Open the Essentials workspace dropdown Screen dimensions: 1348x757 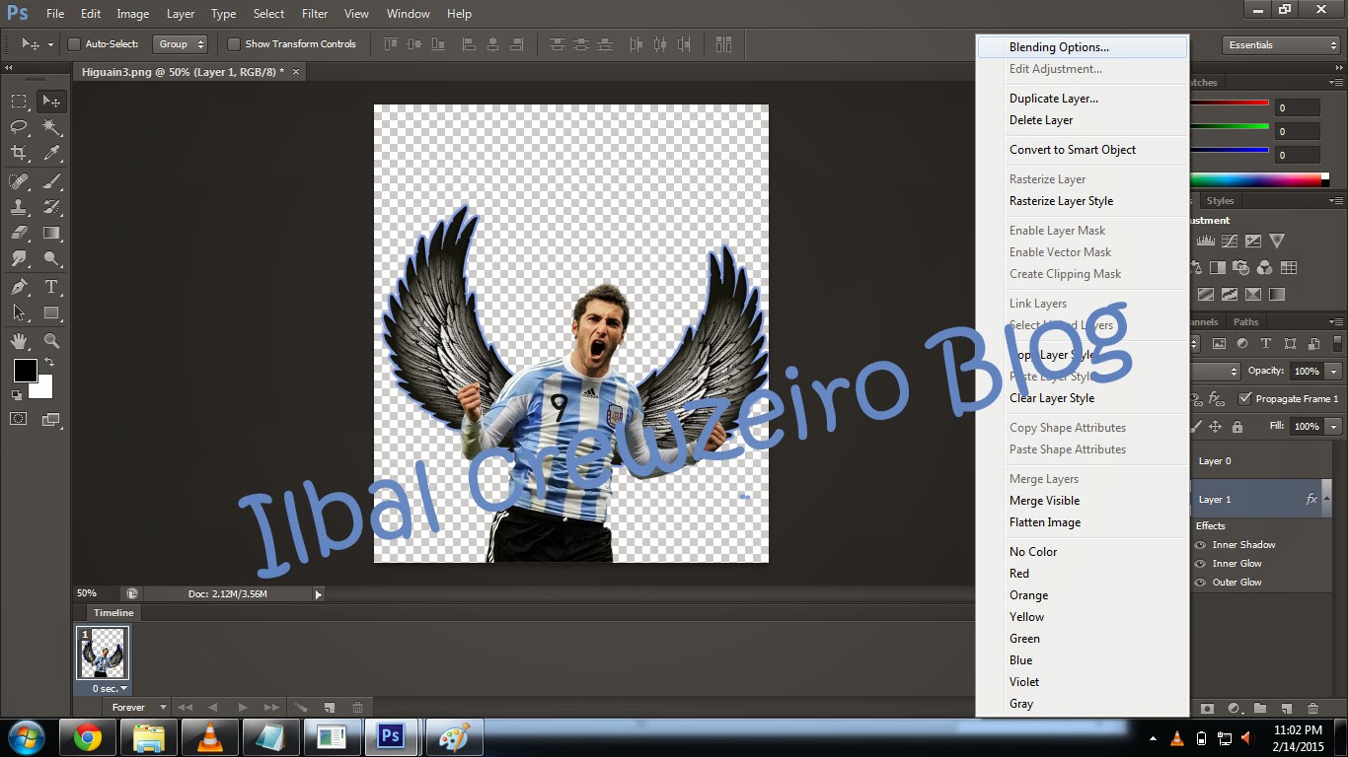point(1281,45)
